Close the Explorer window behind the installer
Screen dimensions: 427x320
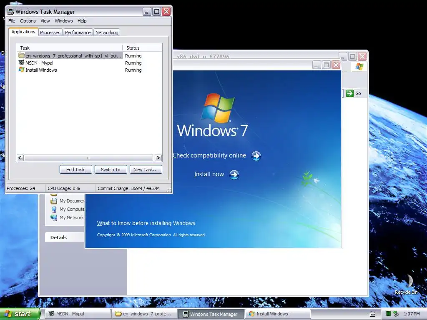(362, 56)
